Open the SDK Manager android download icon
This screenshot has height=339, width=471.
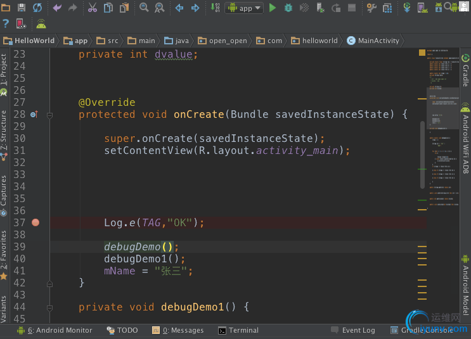439,8
